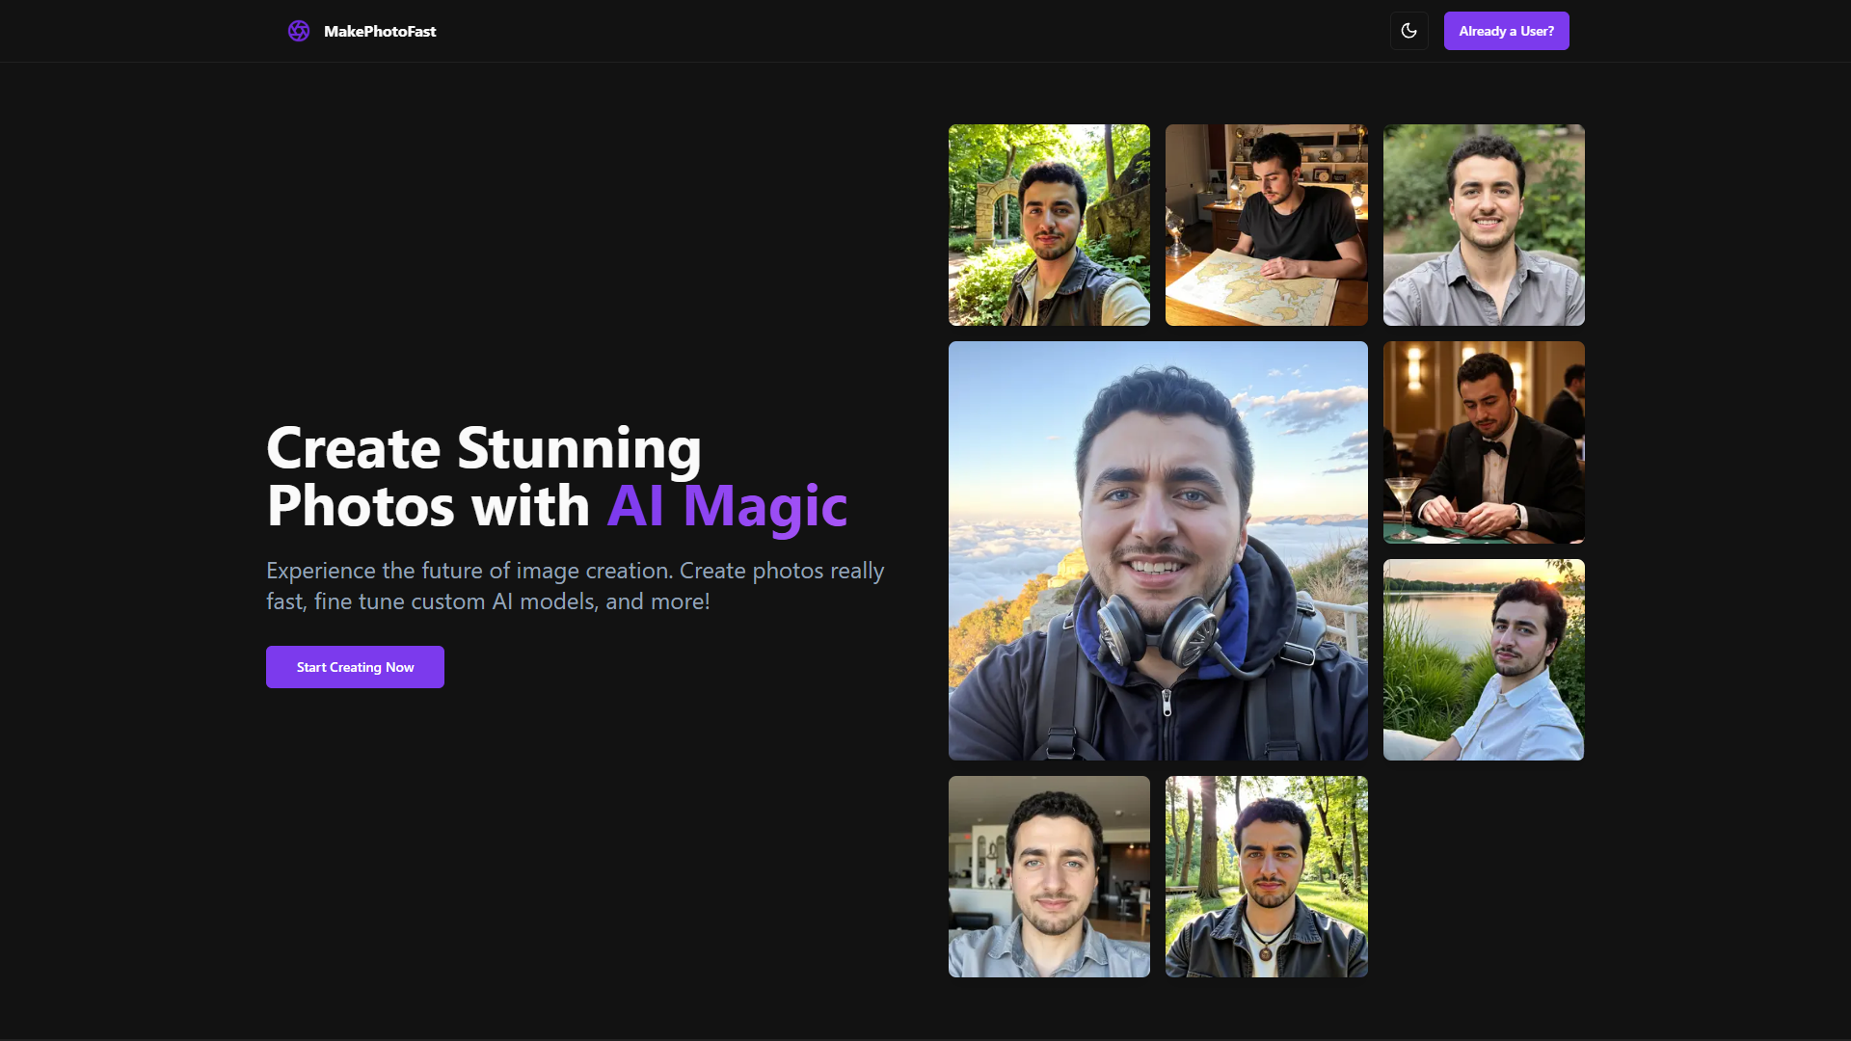Image resolution: width=1851 pixels, height=1041 pixels.
Task: Click the Already a User? button
Action: coord(1506,31)
